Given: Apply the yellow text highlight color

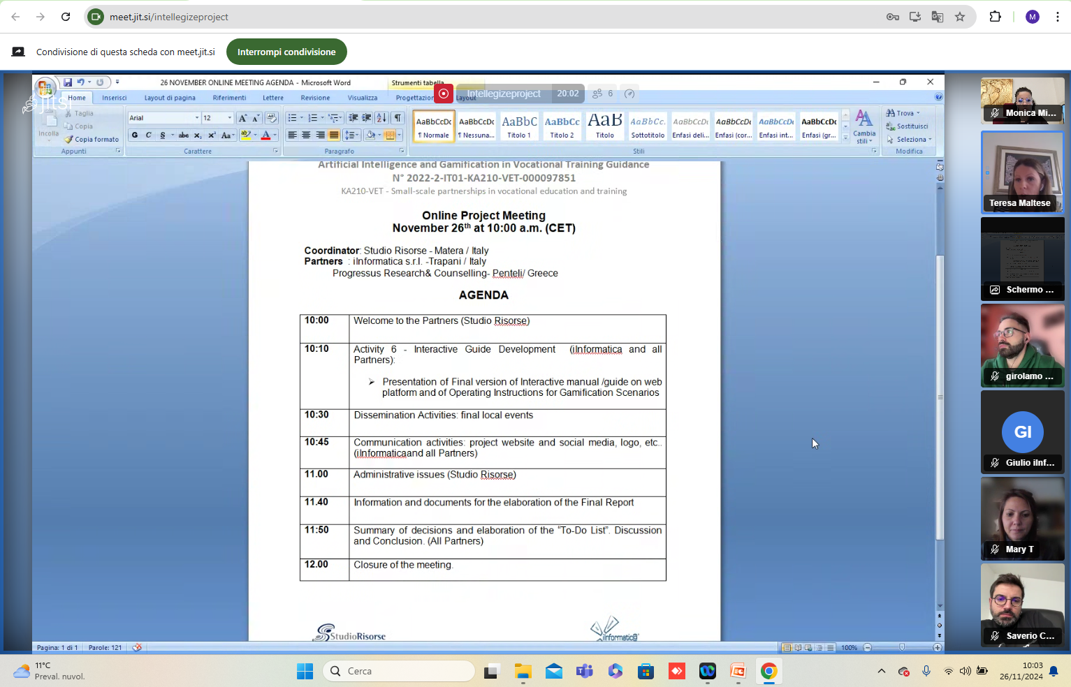Looking at the screenshot, I should pyautogui.click(x=245, y=135).
